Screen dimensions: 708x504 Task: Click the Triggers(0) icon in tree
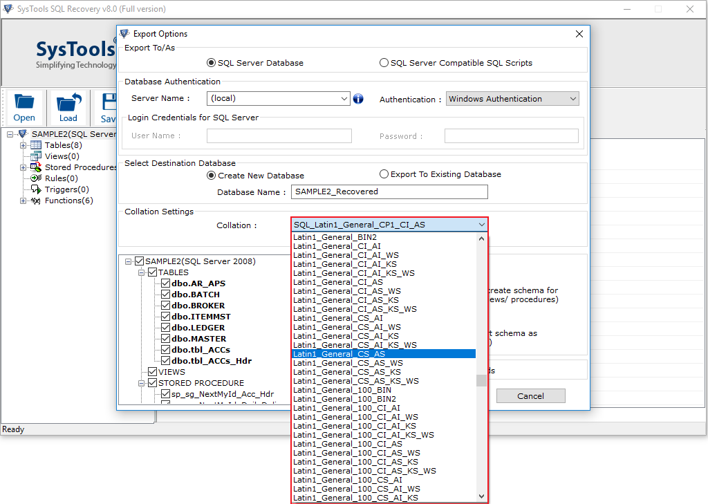(36, 189)
